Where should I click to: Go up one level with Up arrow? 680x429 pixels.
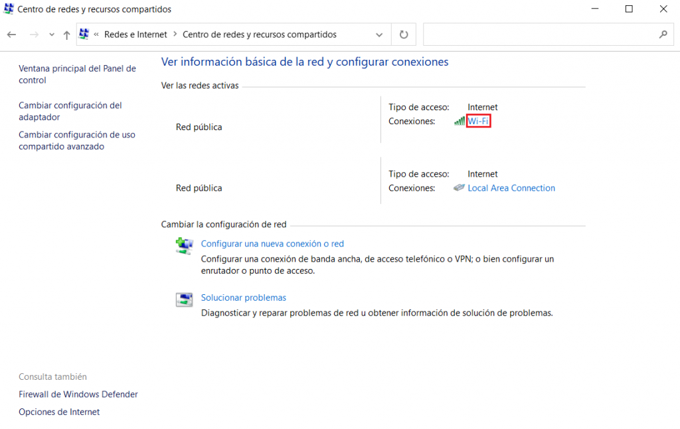(66, 35)
